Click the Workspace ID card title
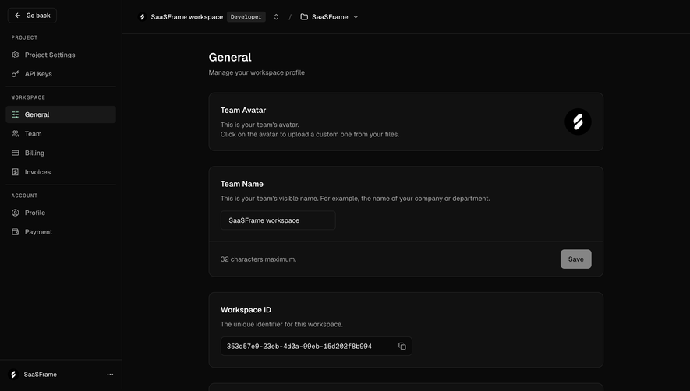This screenshot has width=690, height=391. point(246,310)
